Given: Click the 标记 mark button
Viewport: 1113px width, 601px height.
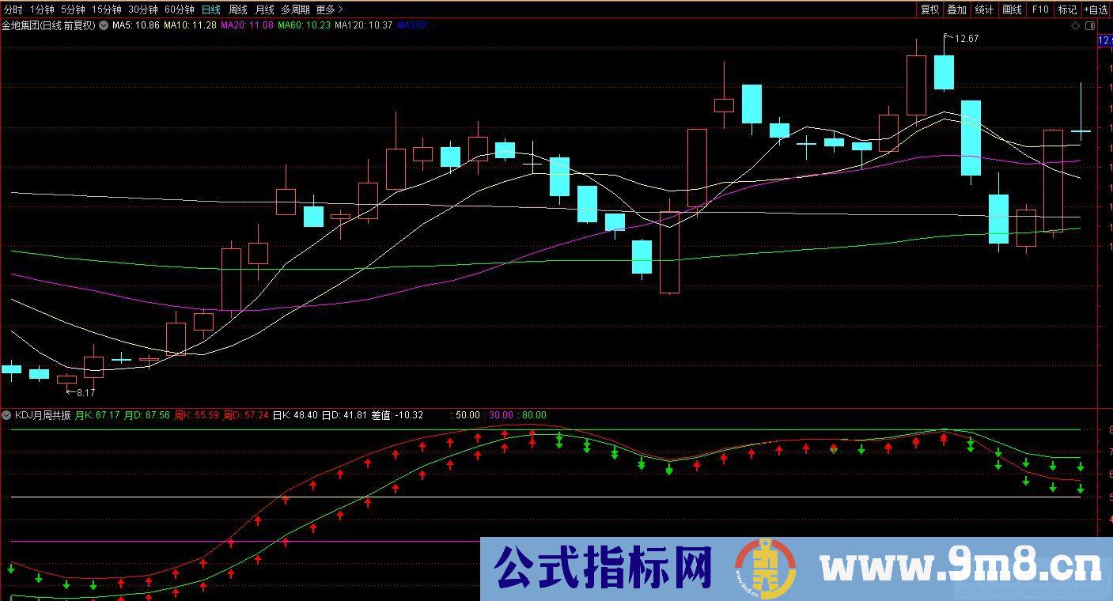Looking at the screenshot, I should coord(1067,9).
